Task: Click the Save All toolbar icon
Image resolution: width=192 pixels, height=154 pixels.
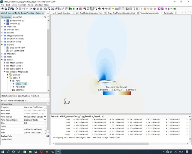Action: [x=13, y=9]
